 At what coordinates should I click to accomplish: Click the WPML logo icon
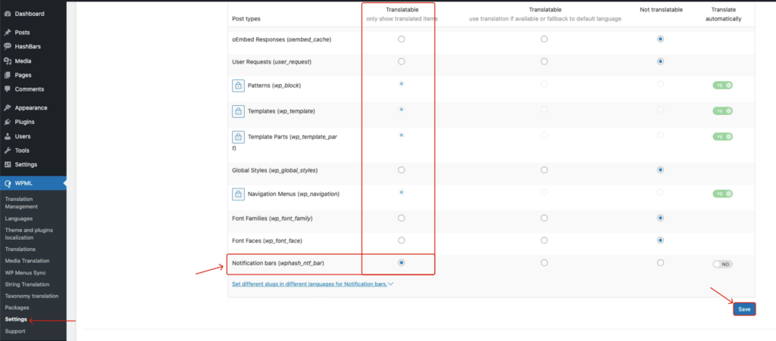[8, 183]
